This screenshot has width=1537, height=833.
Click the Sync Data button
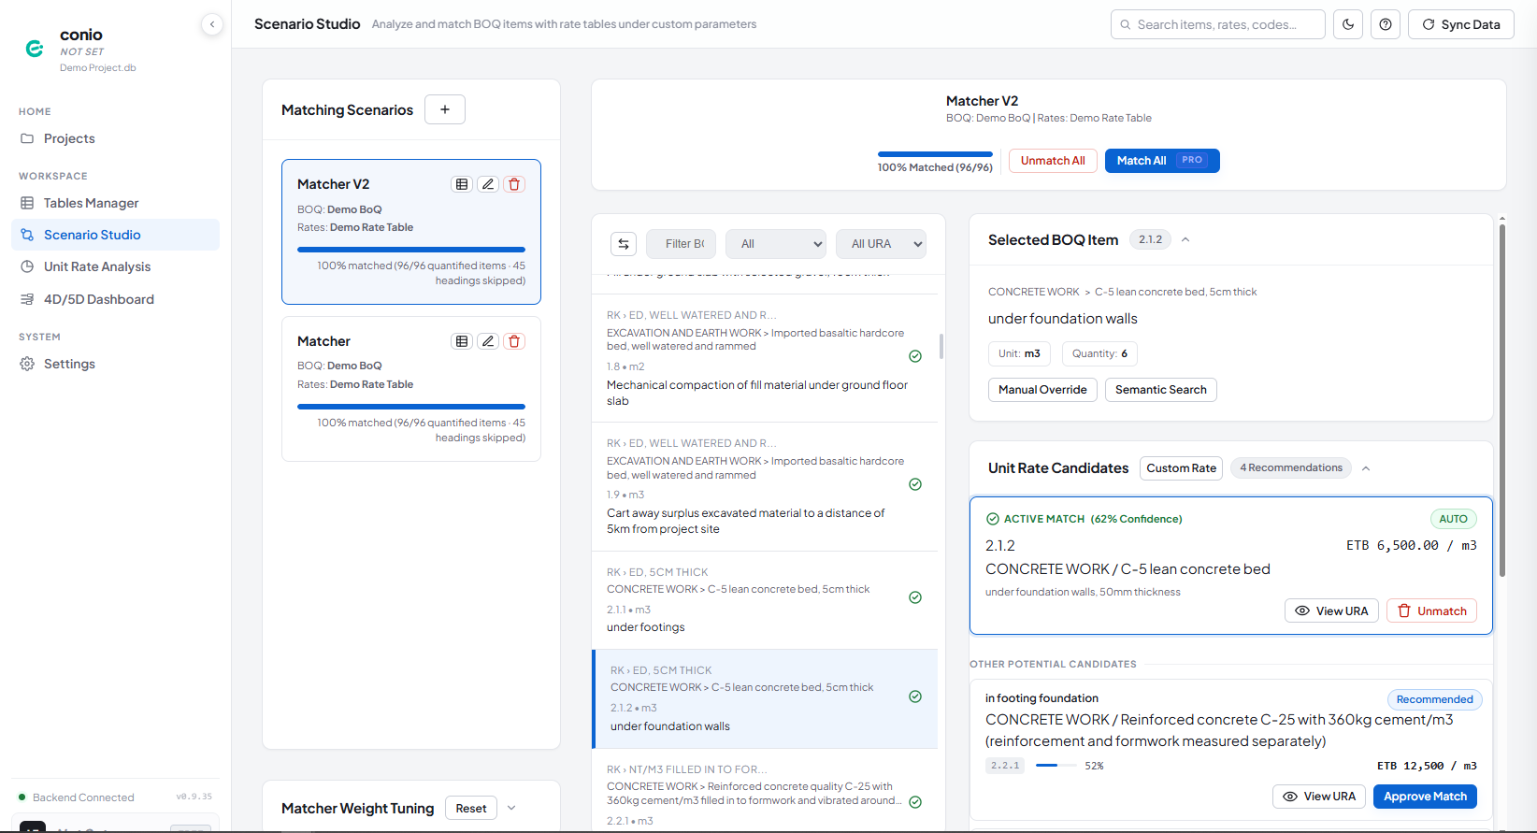1460,24
